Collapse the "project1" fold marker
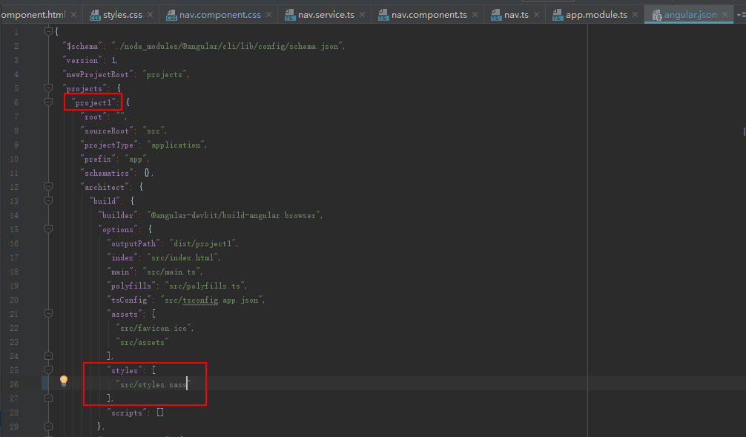The height and width of the screenshot is (437, 746). coord(48,102)
